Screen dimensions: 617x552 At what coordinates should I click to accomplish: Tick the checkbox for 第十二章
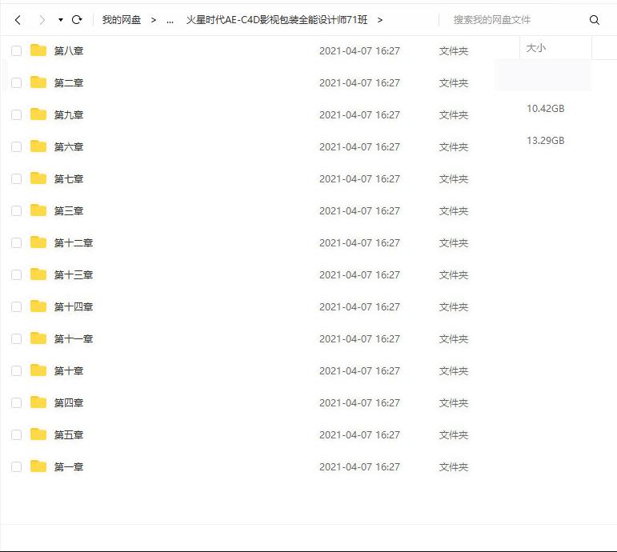(16, 243)
